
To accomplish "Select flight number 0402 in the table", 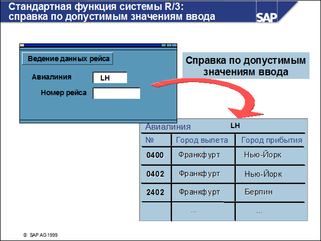I will click(155, 174).
